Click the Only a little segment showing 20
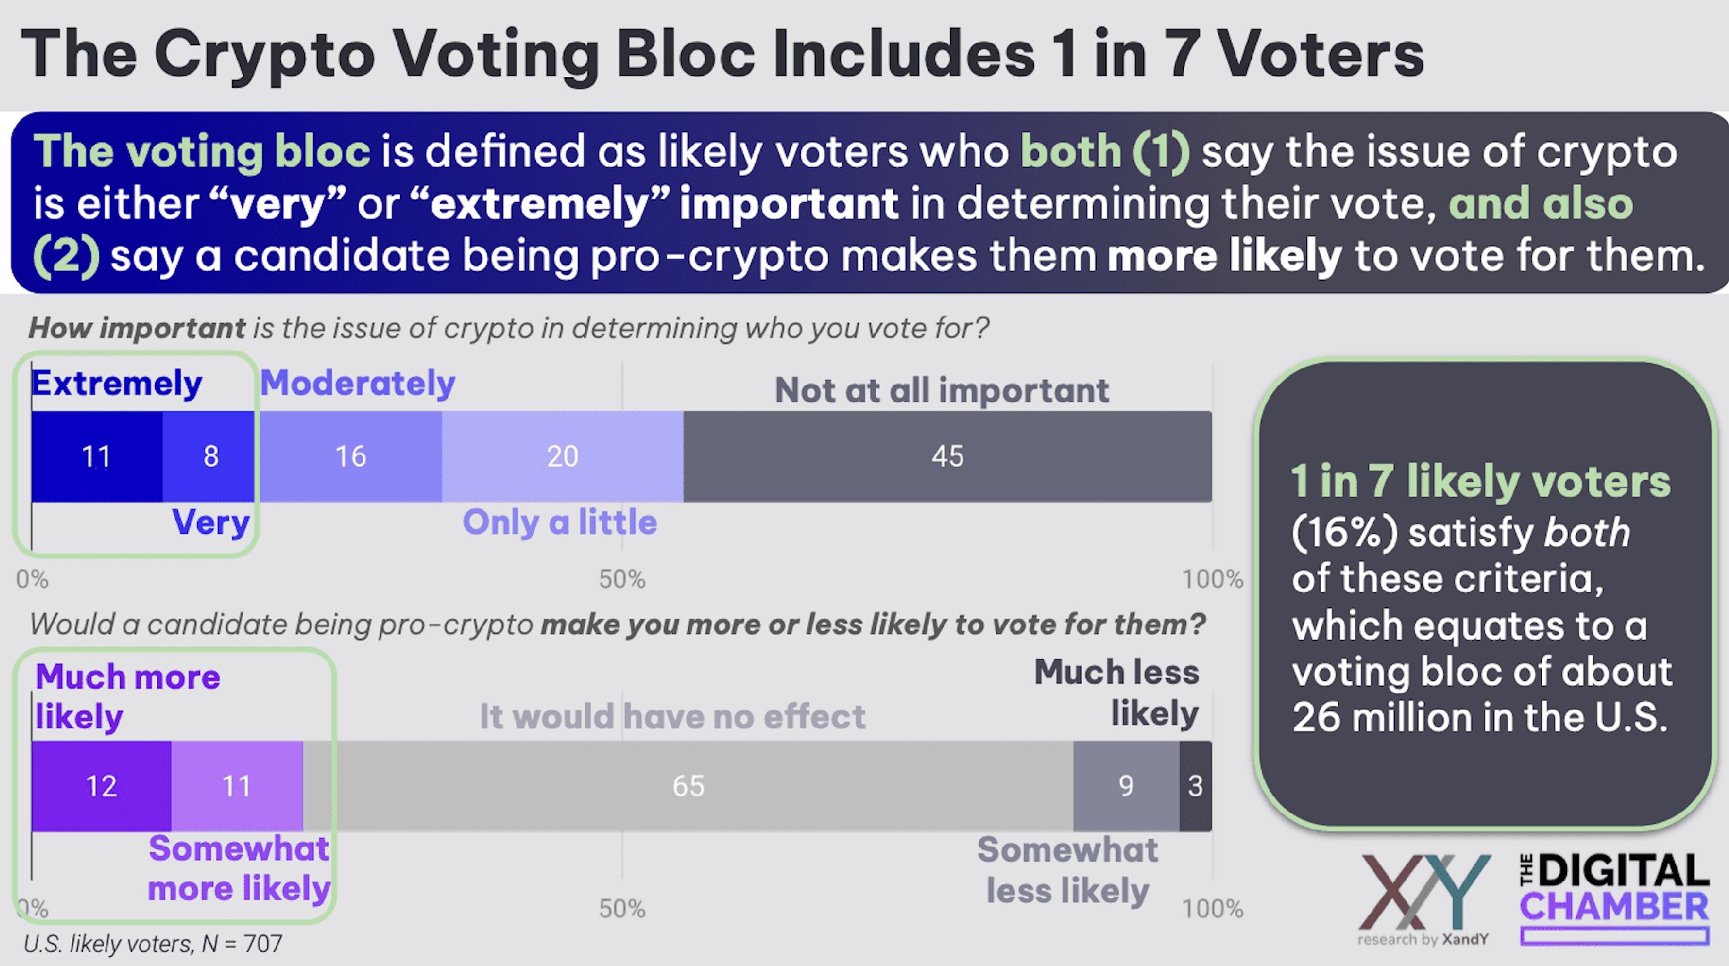Image resolution: width=1729 pixels, height=966 pixels. [562, 457]
